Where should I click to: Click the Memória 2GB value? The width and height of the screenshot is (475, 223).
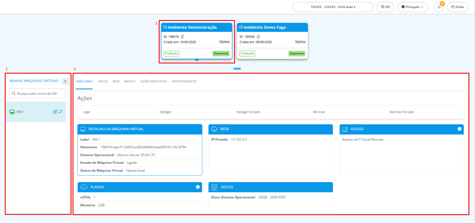pyautogui.click(x=101, y=205)
